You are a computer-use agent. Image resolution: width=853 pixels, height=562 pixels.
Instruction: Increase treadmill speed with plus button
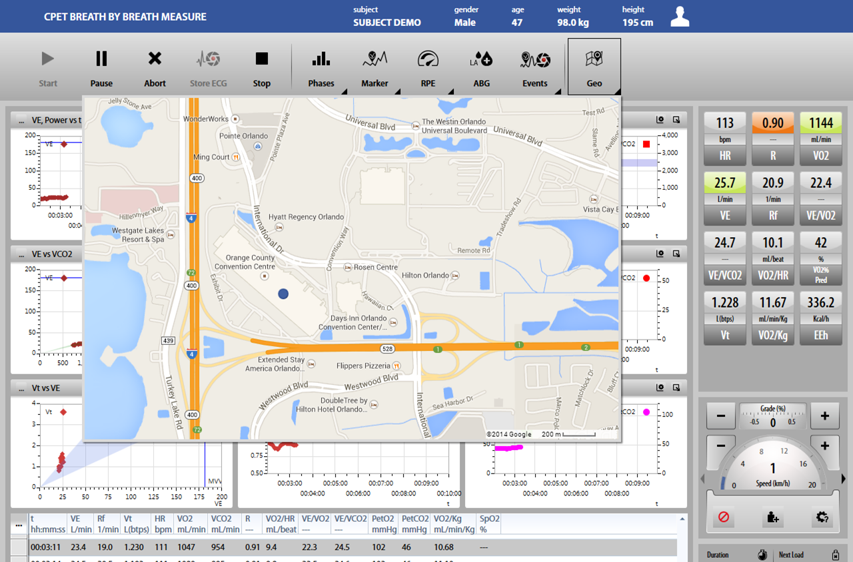pos(824,445)
